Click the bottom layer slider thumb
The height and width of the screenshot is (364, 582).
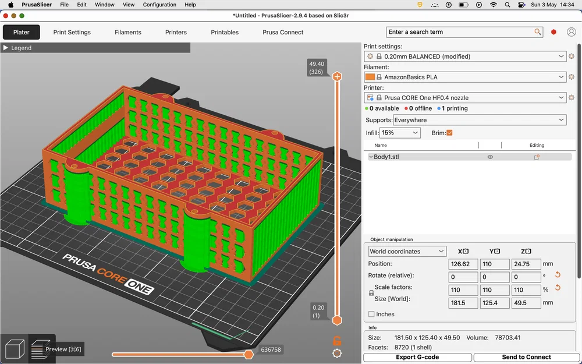click(x=337, y=320)
